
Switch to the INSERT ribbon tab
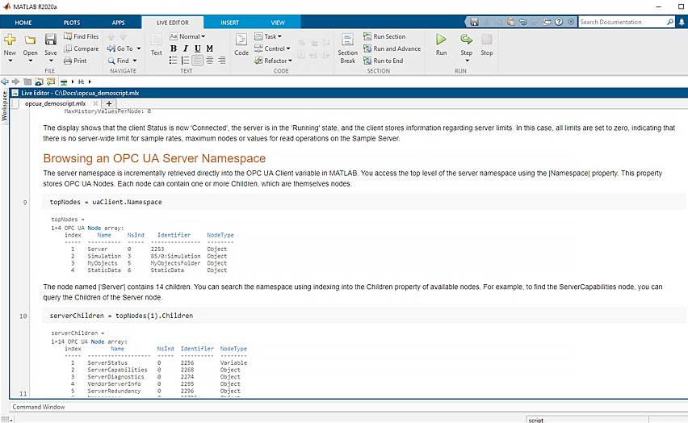click(x=229, y=23)
